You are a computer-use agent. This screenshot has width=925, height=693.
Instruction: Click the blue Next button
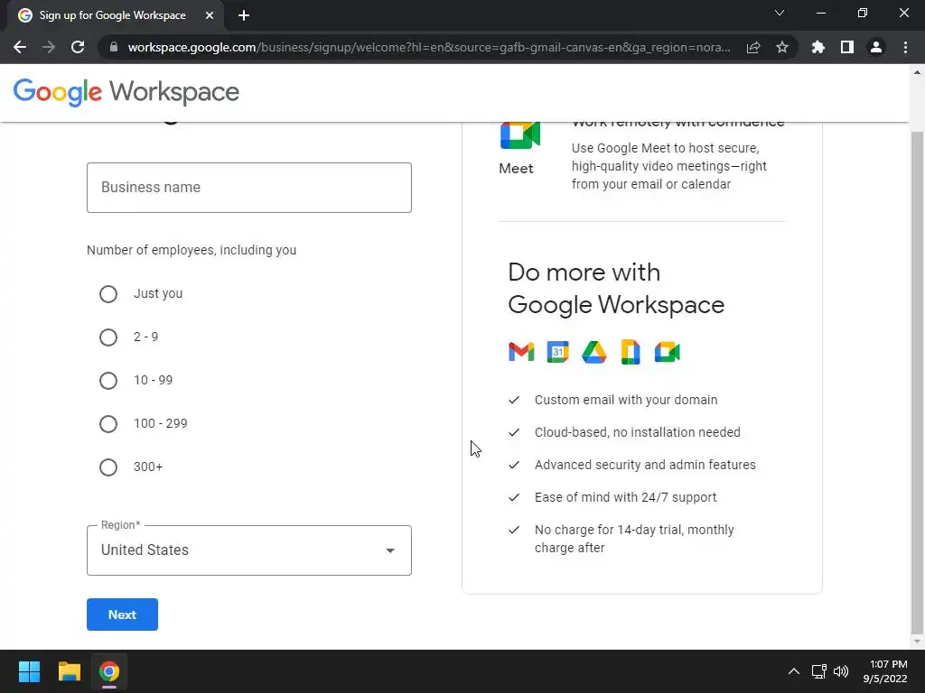click(122, 614)
